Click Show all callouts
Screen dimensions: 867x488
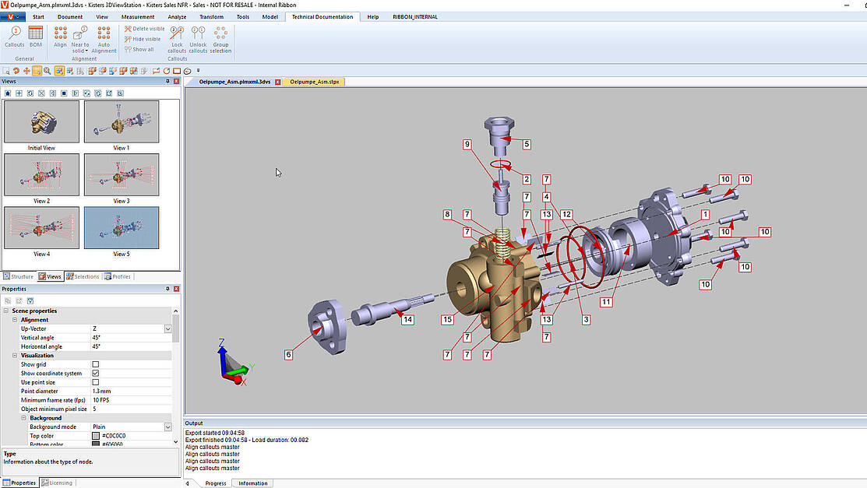pyautogui.click(x=139, y=49)
